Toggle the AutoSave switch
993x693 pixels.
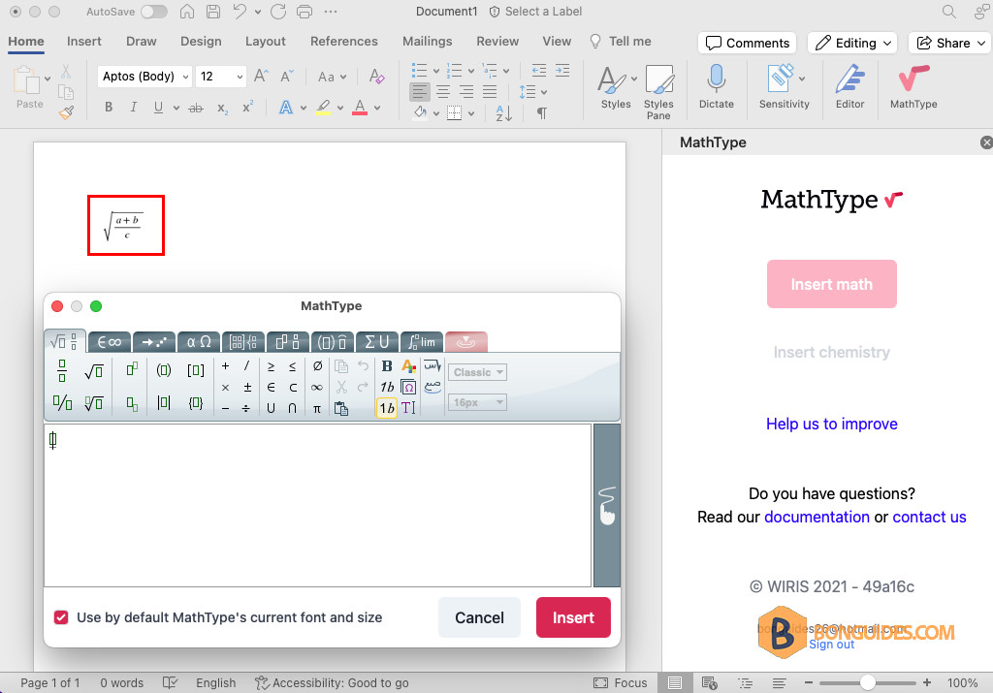pos(154,12)
